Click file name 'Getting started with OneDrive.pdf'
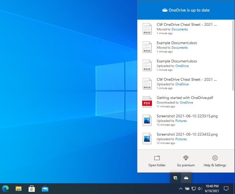Screen dimensions: 235x194 [185, 98]
